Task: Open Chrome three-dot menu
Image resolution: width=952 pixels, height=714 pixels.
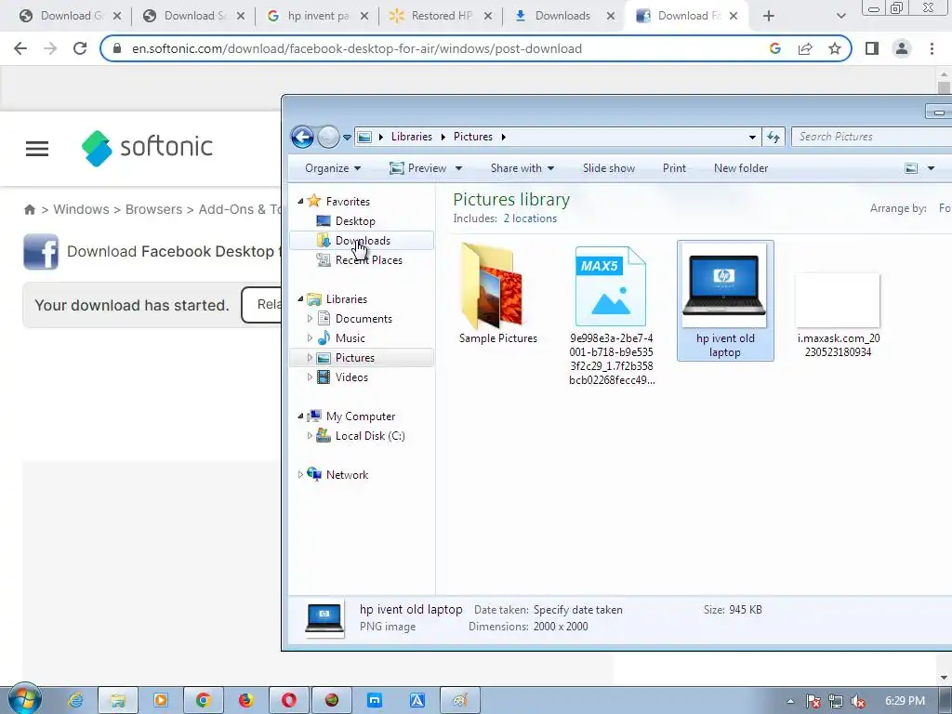Action: coord(932,48)
